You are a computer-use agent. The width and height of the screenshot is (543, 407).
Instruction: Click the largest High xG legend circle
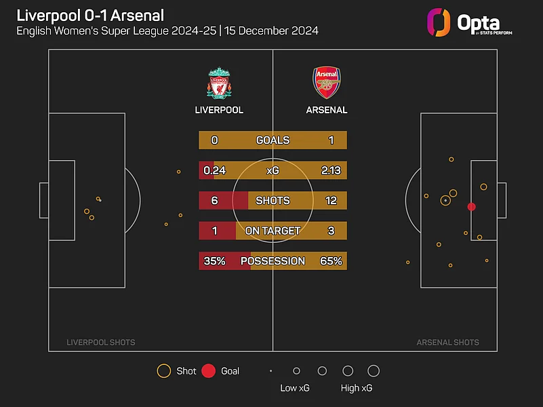pyautogui.click(x=374, y=371)
